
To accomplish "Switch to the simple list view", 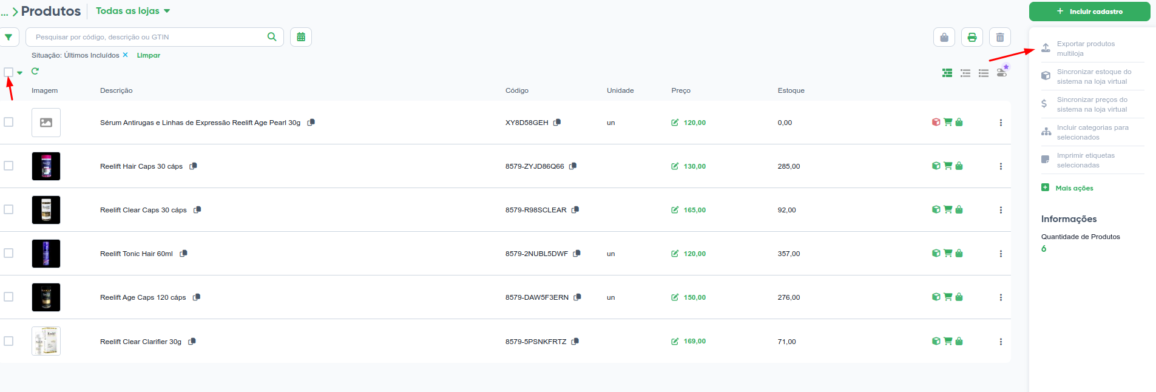I will click(x=984, y=73).
